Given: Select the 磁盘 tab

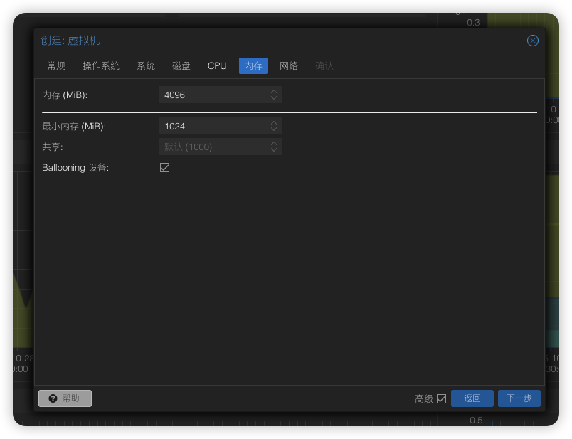Looking at the screenshot, I should click(181, 65).
